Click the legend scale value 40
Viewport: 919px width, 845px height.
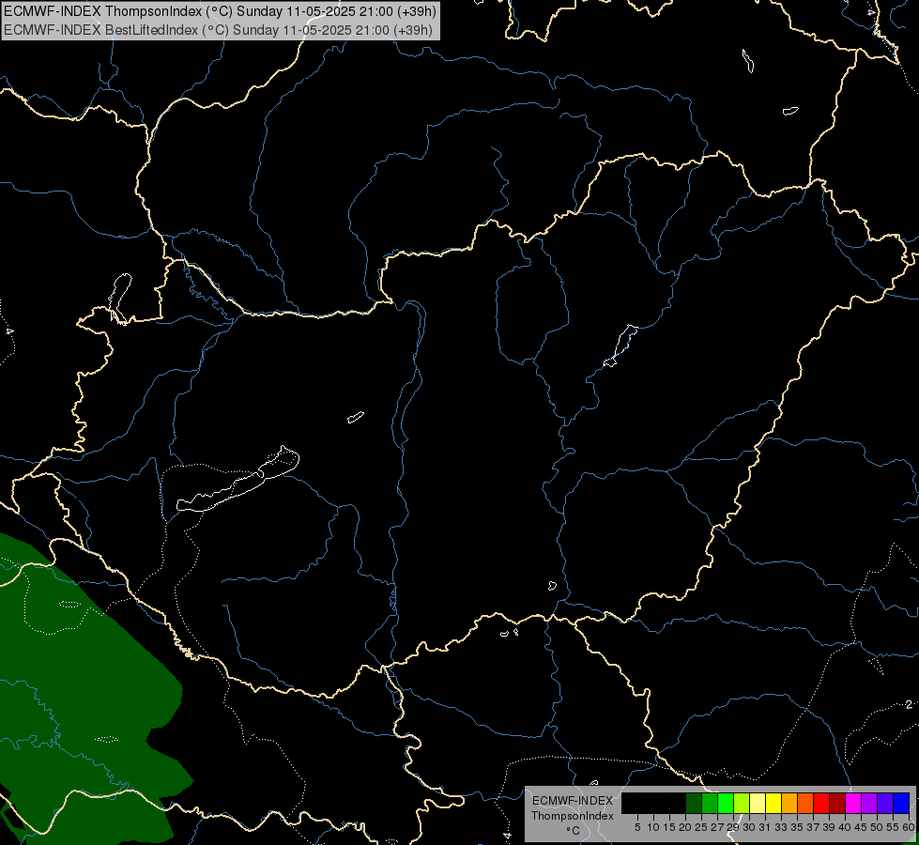845,827
